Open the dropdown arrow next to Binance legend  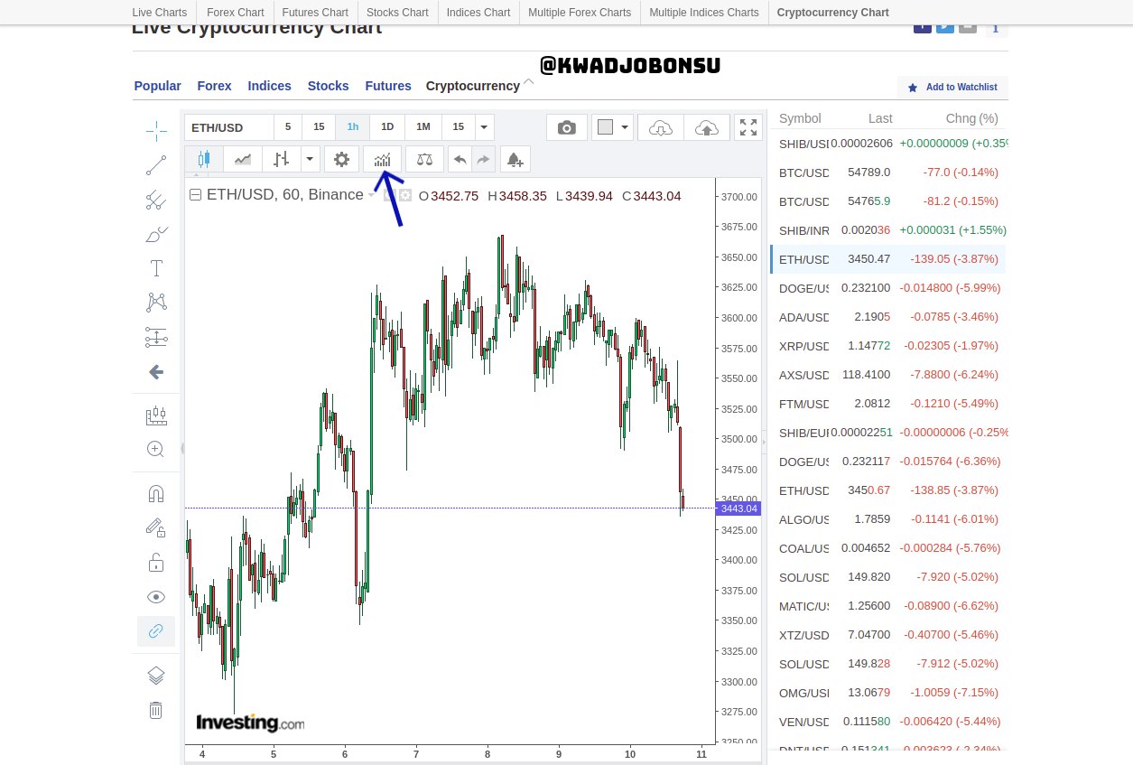[372, 195]
